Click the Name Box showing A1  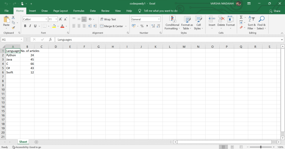pos(10,39)
